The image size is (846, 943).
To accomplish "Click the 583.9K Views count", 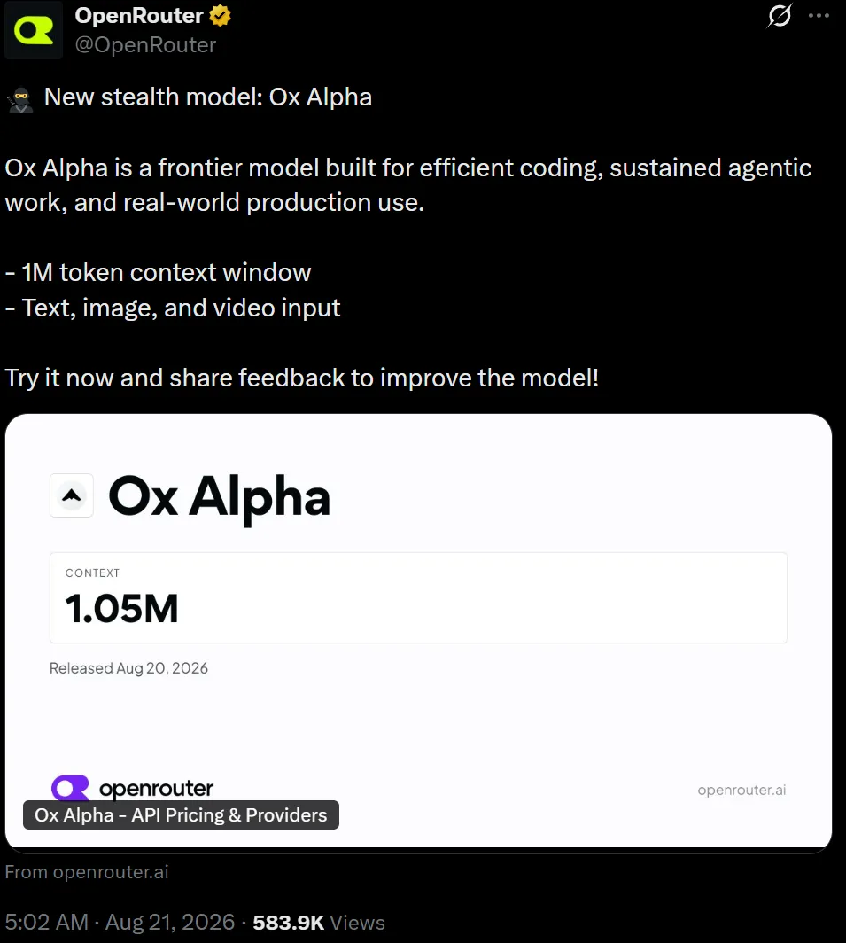I will click(319, 923).
